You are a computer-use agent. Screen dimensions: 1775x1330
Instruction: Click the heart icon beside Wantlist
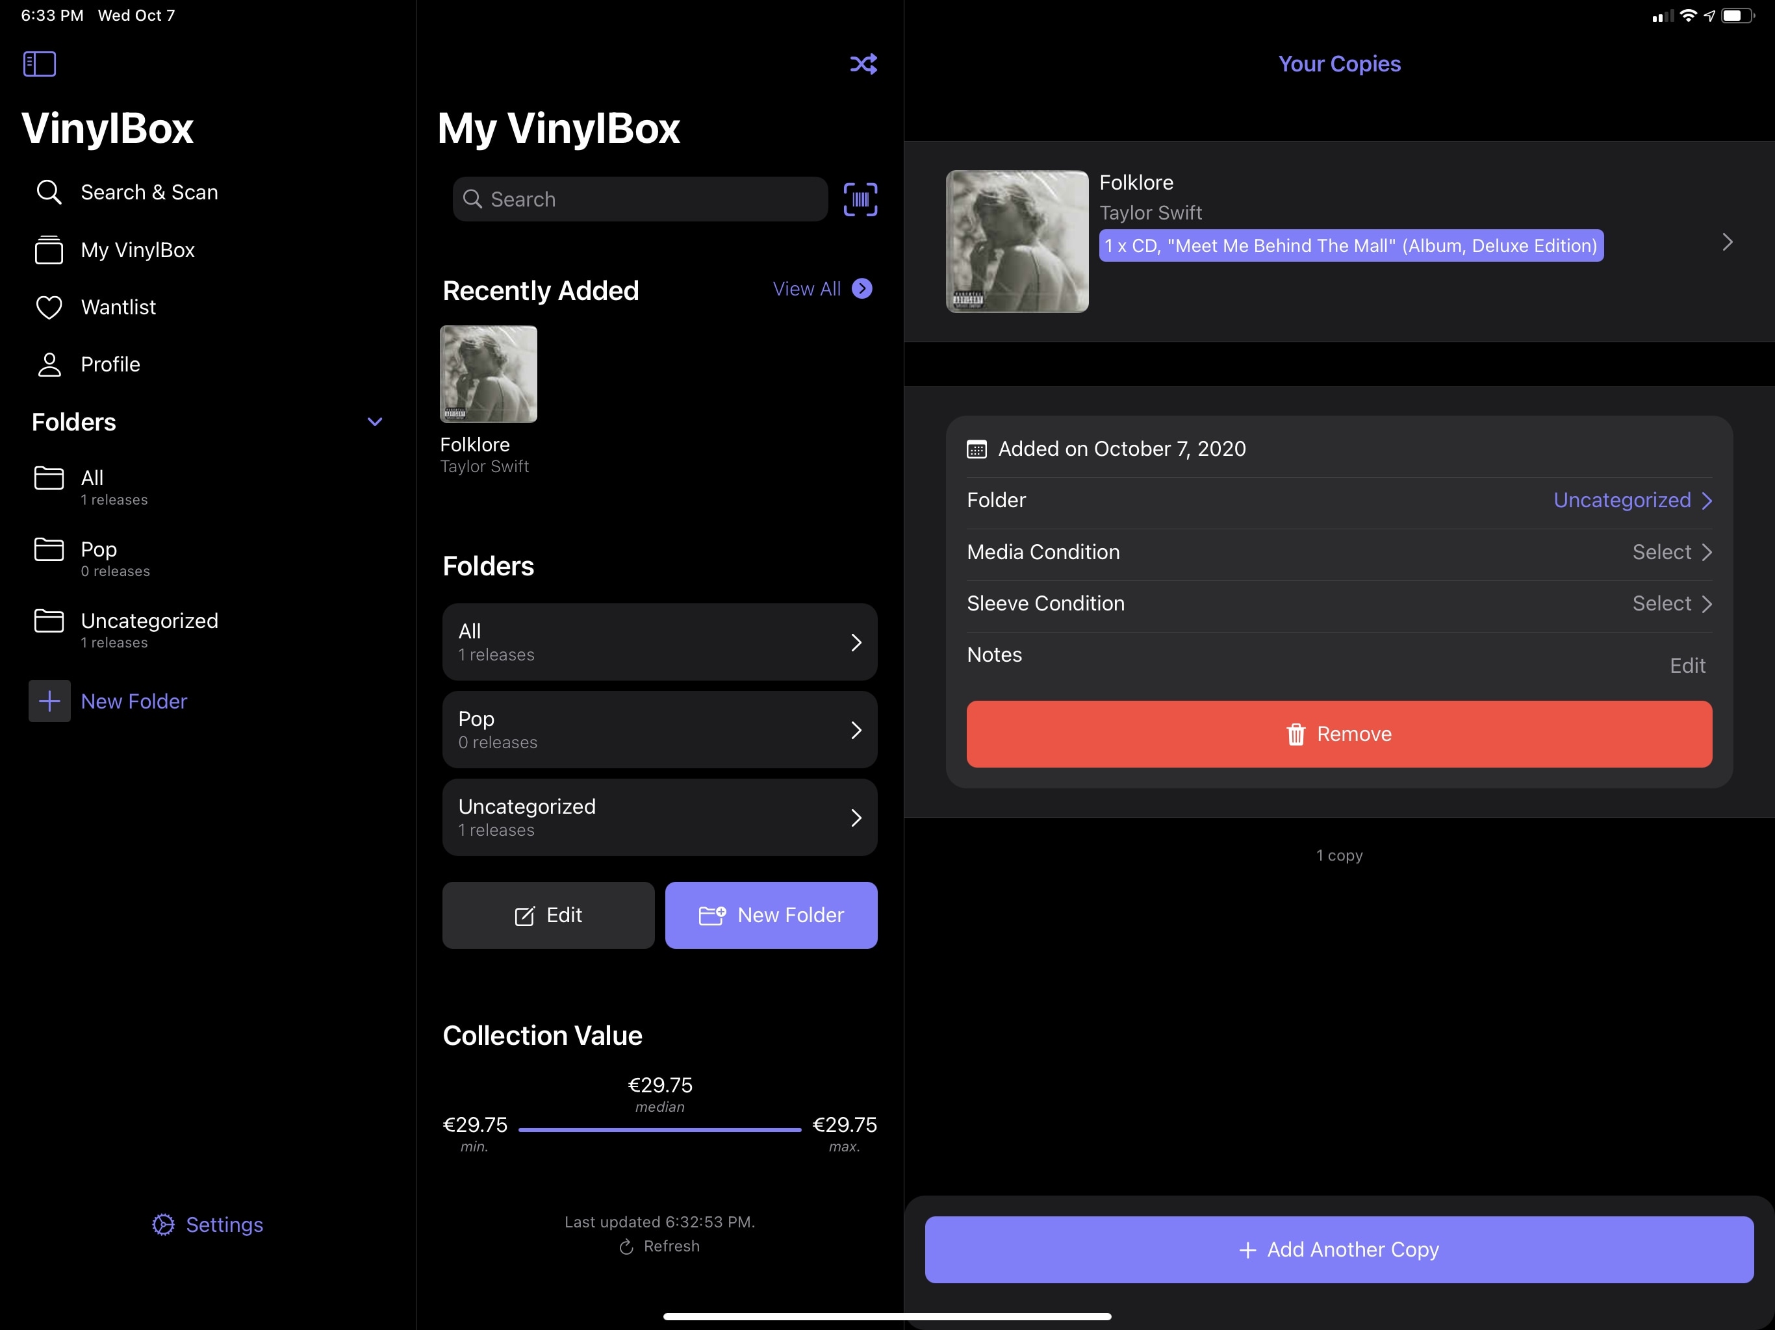tap(49, 307)
